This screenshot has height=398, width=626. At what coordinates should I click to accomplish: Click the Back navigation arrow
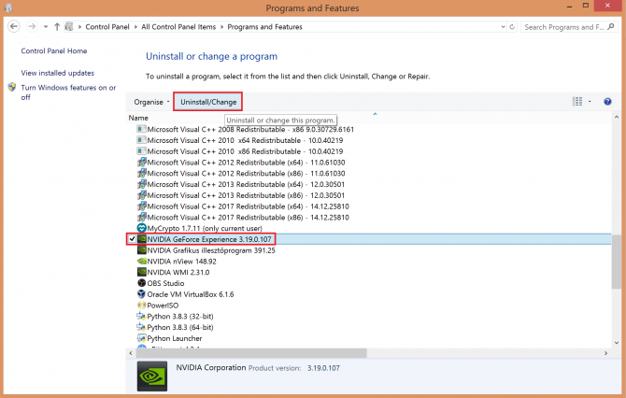click(x=14, y=27)
